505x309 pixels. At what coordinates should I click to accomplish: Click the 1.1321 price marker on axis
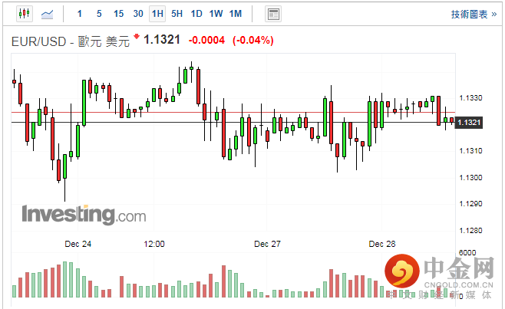point(469,123)
